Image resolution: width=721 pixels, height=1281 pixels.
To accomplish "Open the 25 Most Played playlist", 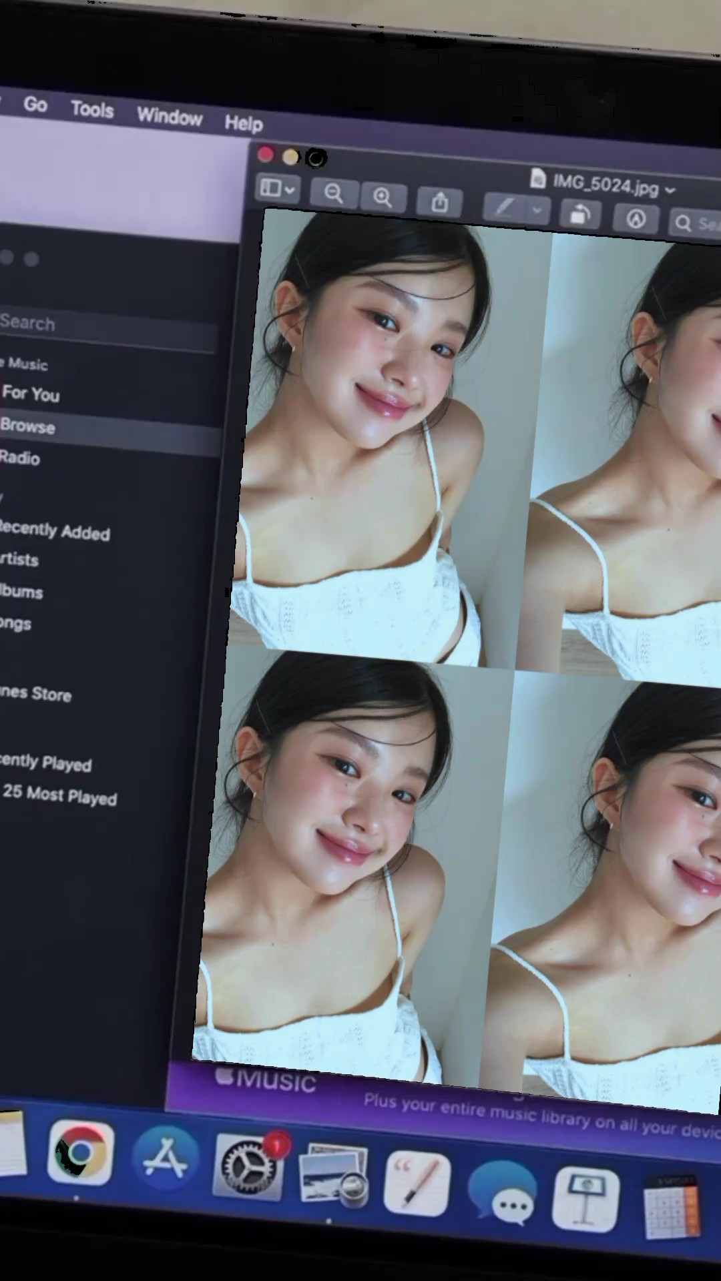I will coord(59,795).
